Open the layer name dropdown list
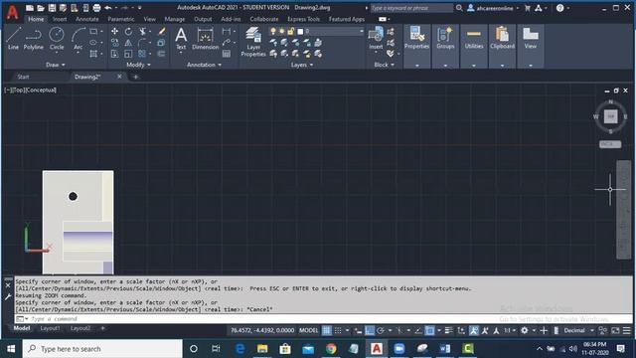Image resolution: width=636 pixels, height=358 pixels. pos(361,31)
